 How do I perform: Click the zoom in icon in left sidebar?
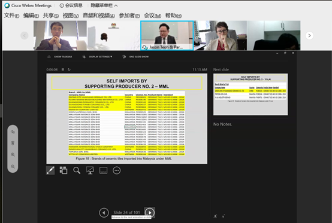point(13,155)
